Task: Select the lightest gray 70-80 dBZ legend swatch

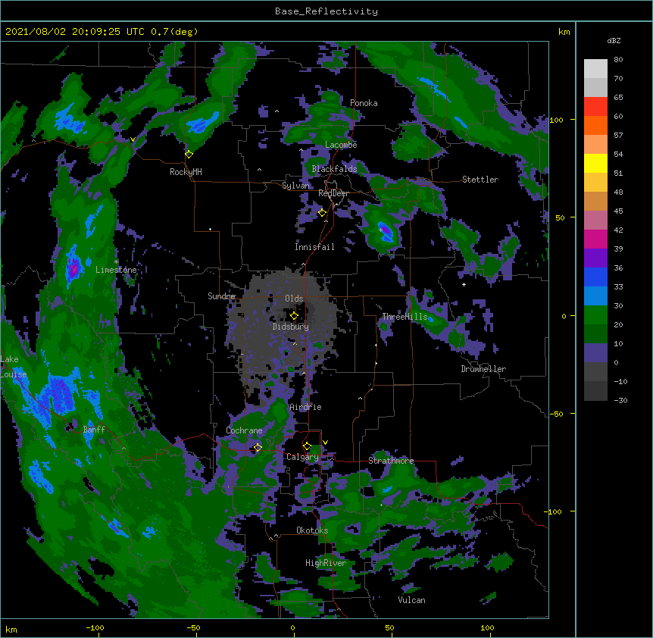Action: [595, 68]
